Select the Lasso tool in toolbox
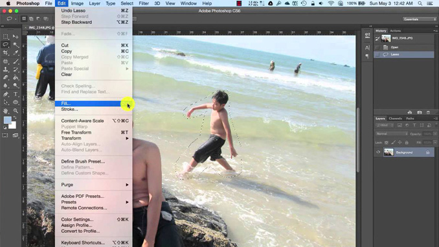The width and height of the screenshot is (439, 247). click(x=6, y=45)
